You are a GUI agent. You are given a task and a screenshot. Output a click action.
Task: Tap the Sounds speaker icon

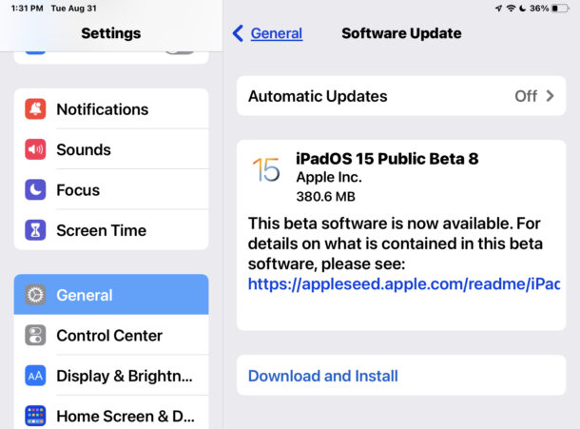35,149
